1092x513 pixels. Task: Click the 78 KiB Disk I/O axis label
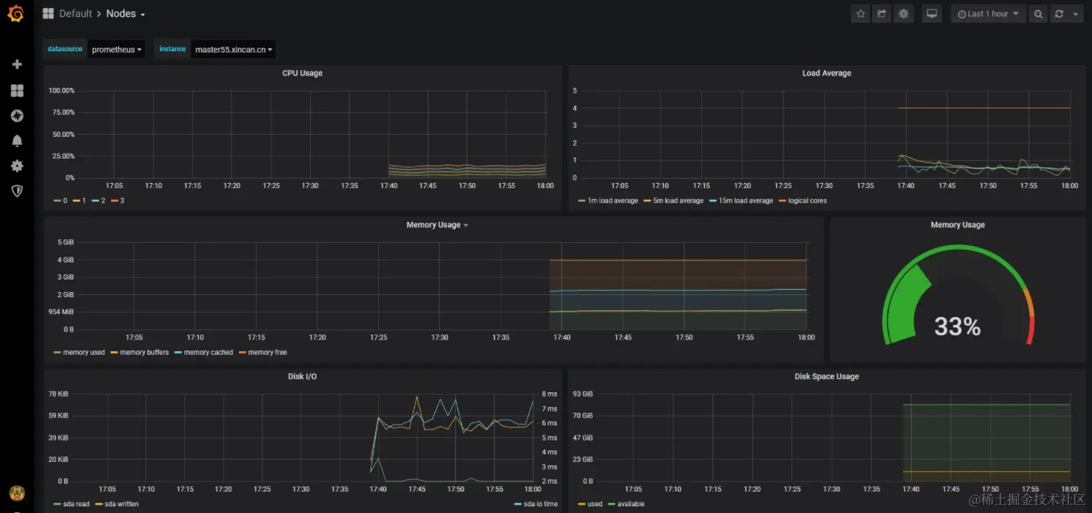point(58,394)
